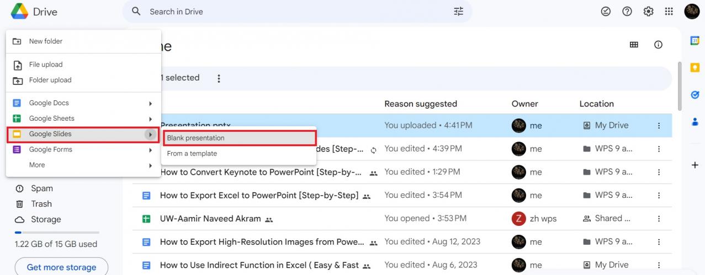
Task: Open more options for Keynote to PowerPoint row
Action: 659,172
